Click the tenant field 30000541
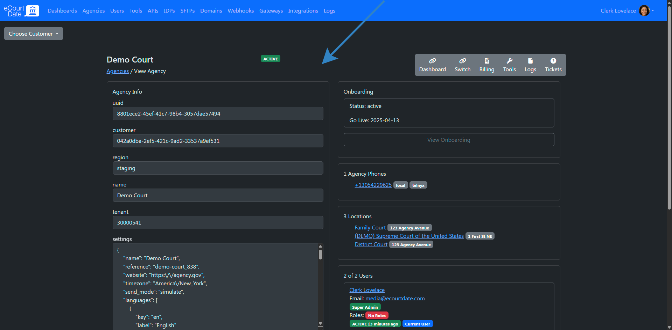This screenshot has width=672, height=330. [x=218, y=222]
